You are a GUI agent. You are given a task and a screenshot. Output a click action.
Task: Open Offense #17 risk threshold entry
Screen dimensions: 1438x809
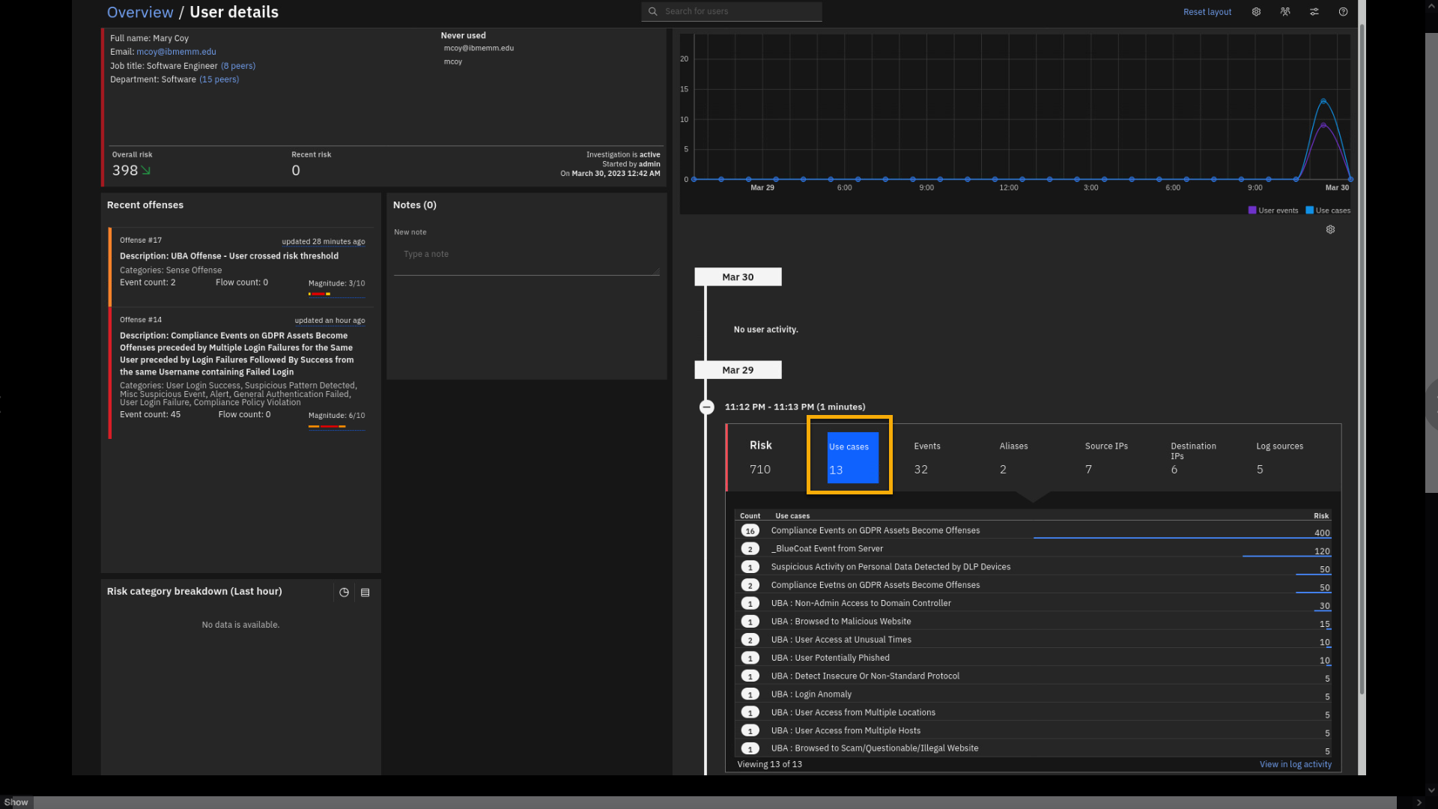point(228,256)
